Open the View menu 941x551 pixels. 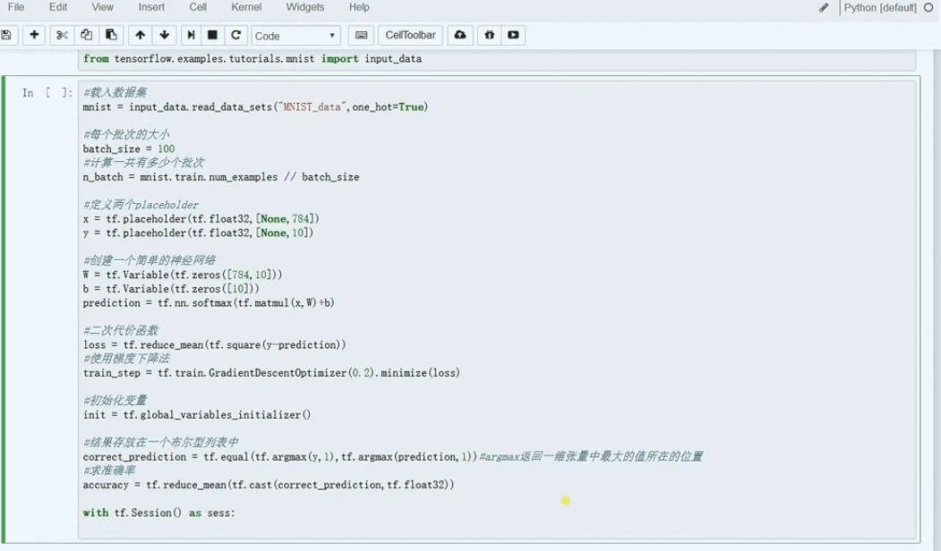tap(103, 7)
